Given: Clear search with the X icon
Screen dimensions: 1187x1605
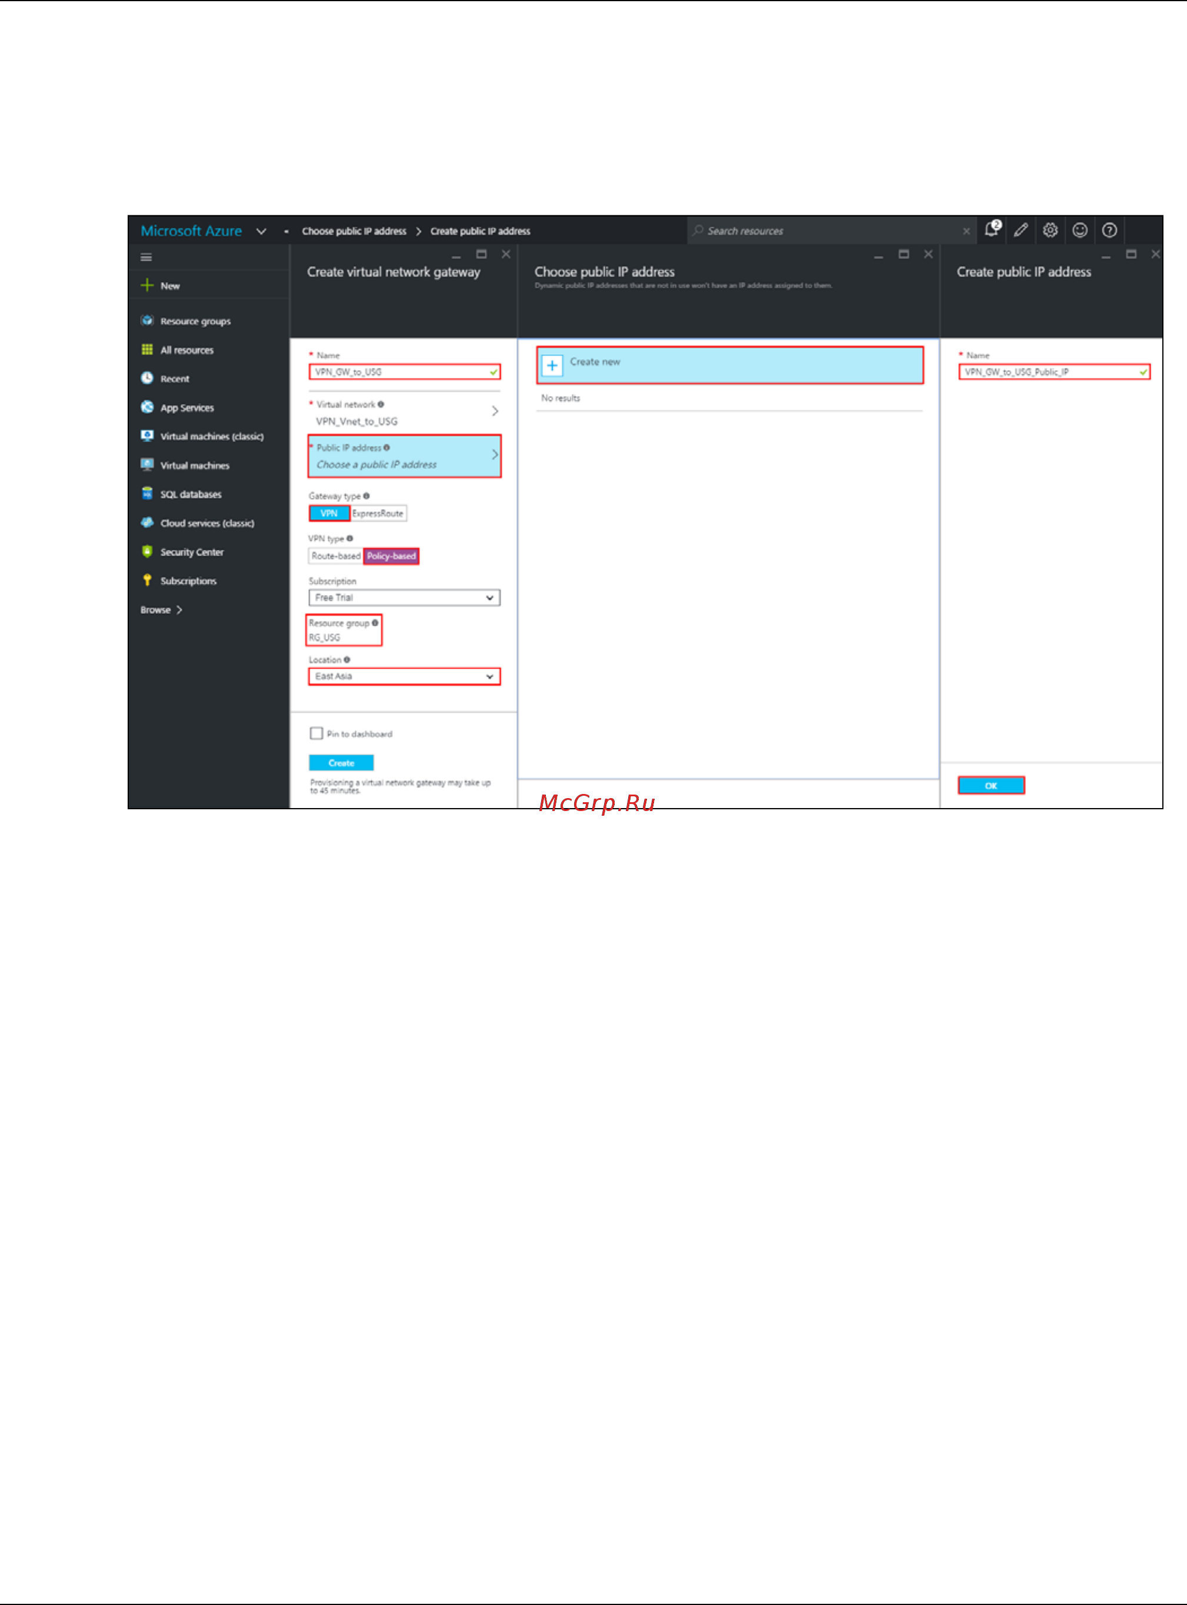Looking at the screenshot, I should [966, 231].
